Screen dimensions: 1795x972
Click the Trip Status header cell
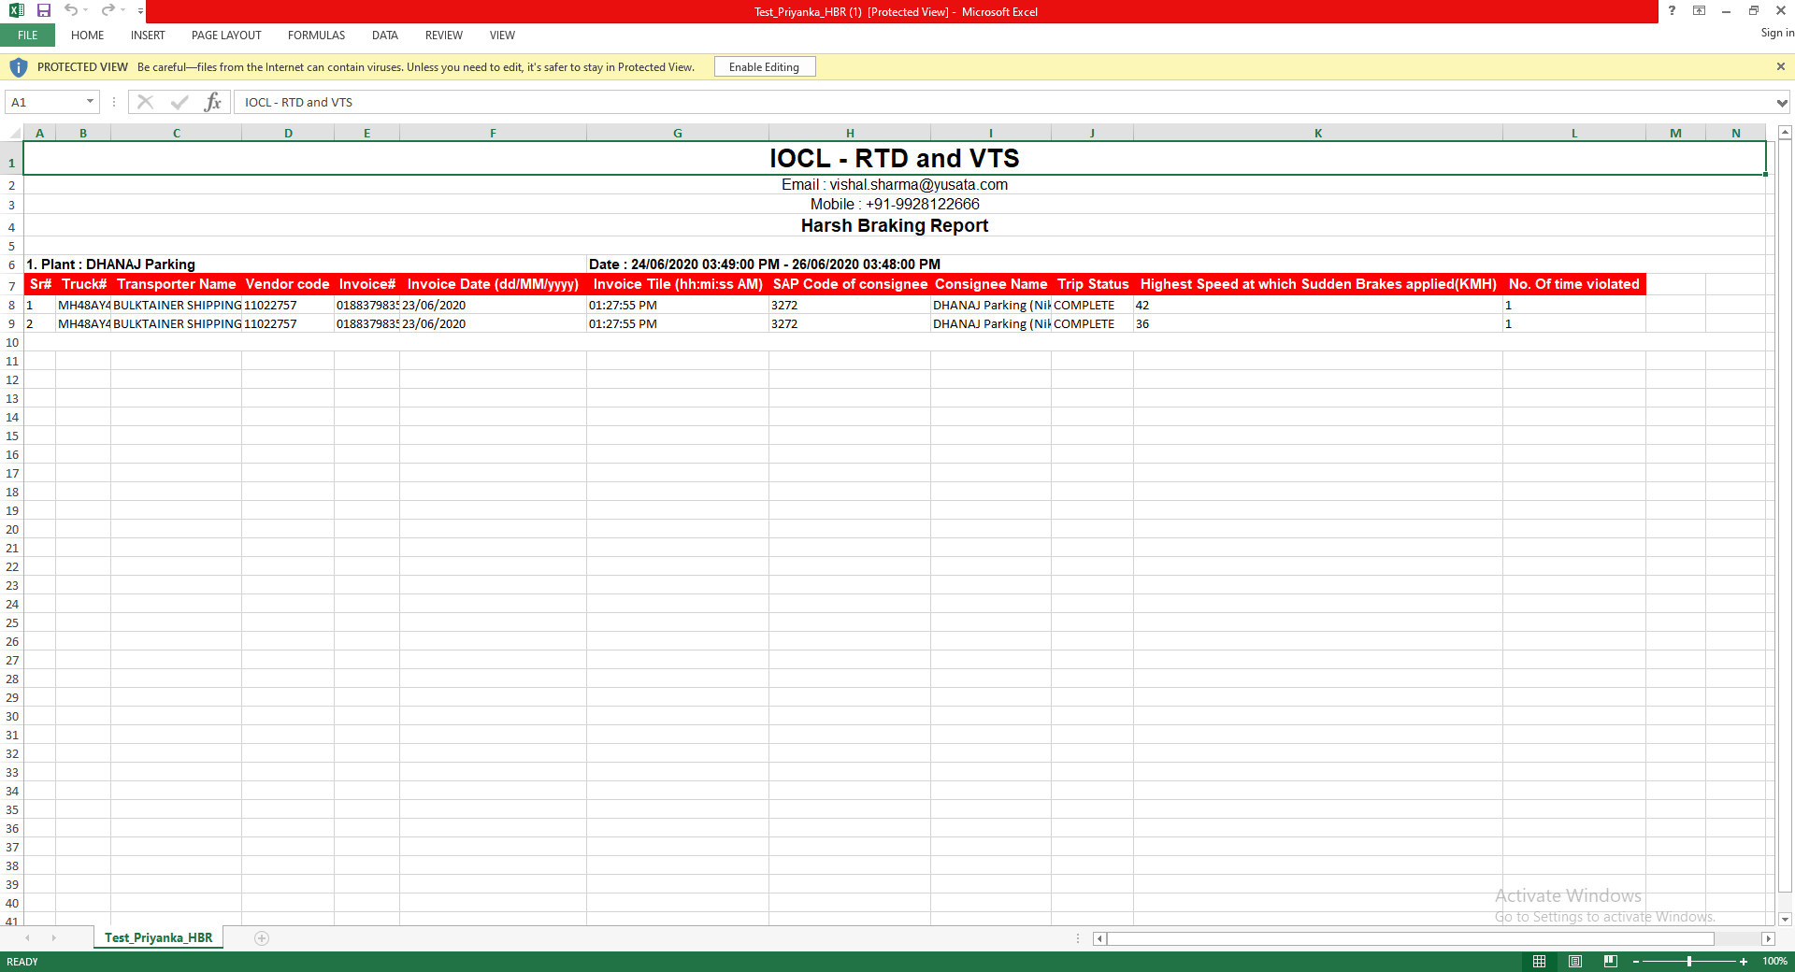(x=1093, y=284)
